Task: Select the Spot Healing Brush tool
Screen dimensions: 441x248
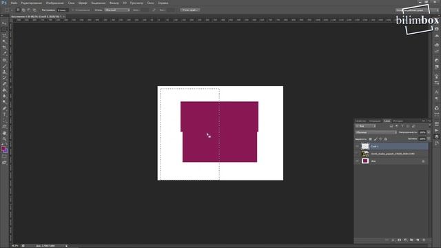Action: (x=4, y=60)
